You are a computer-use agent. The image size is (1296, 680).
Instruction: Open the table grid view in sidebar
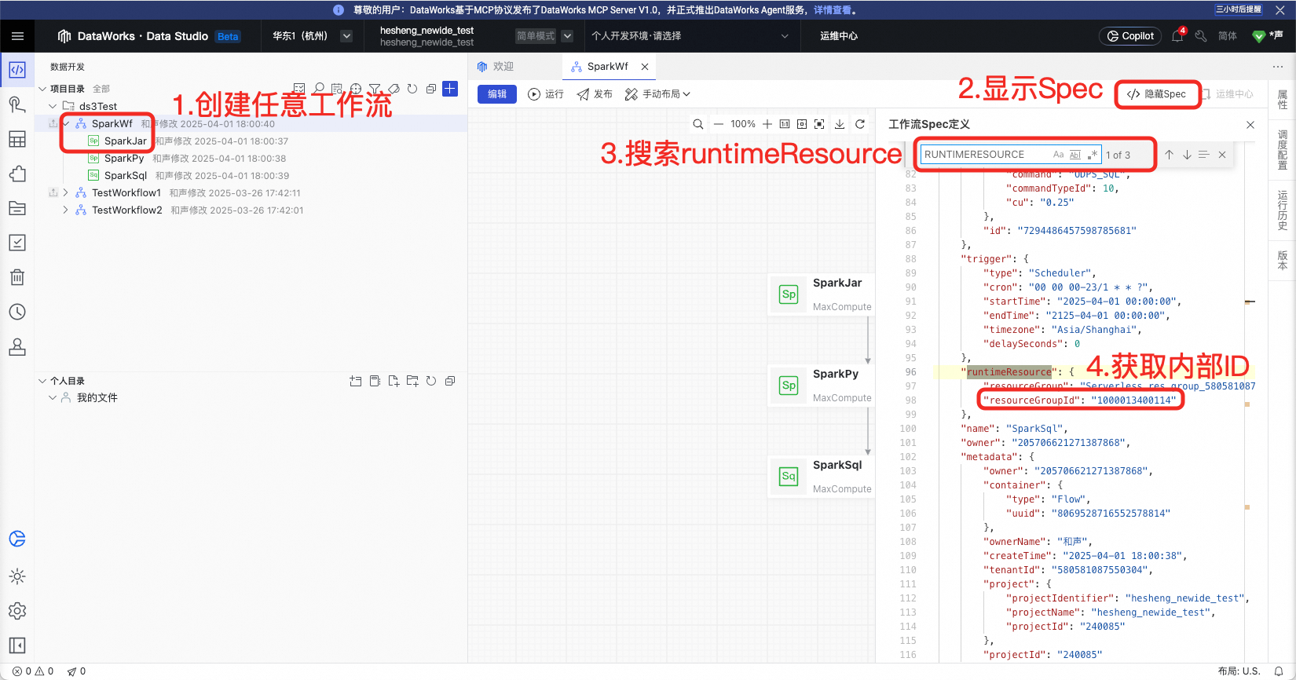click(17, 139)
